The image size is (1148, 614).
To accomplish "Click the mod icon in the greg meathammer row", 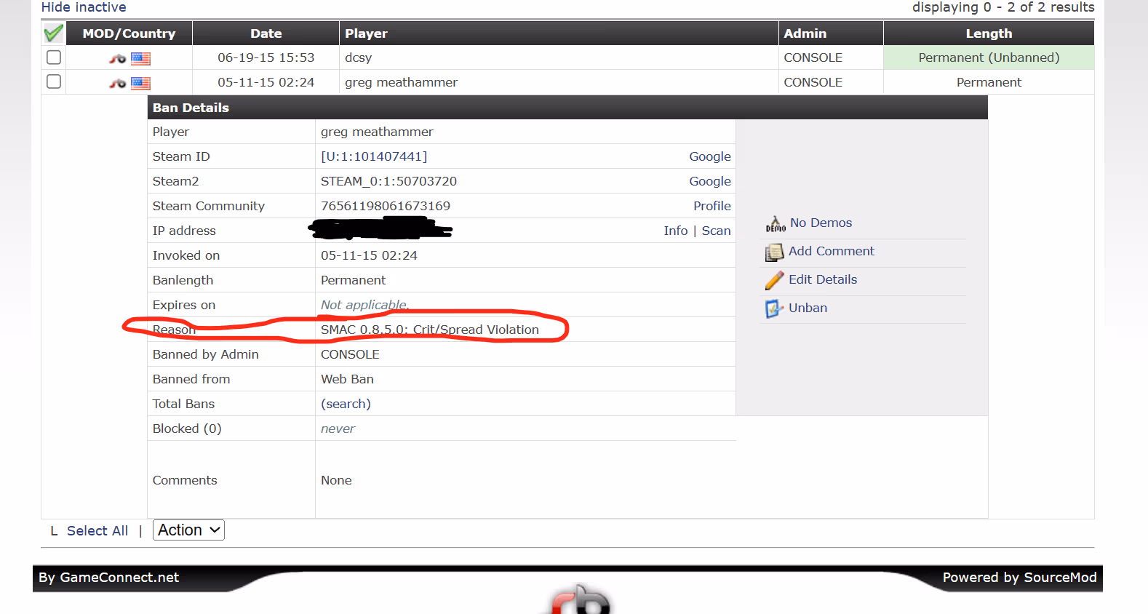I will click(117, 83).
